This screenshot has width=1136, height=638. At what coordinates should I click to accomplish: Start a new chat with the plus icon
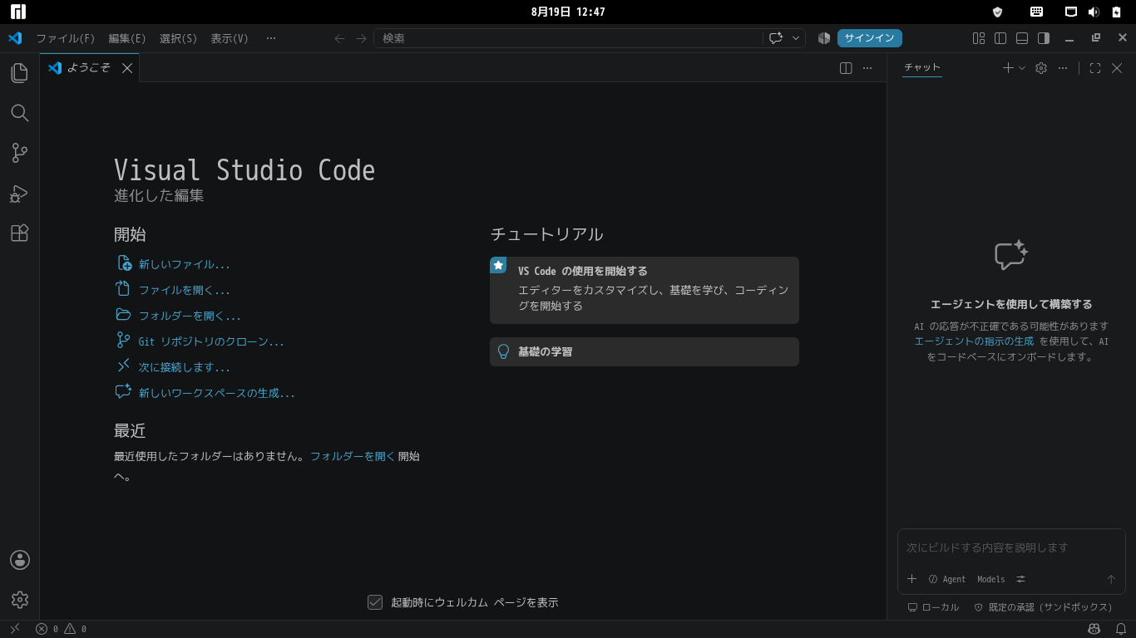(x=1008, y=68)
